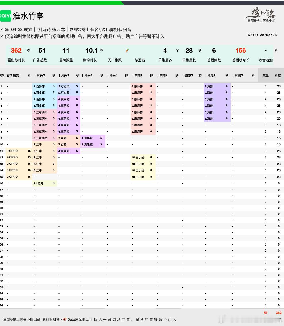Click the 露出总时长 label

[16, 60]
